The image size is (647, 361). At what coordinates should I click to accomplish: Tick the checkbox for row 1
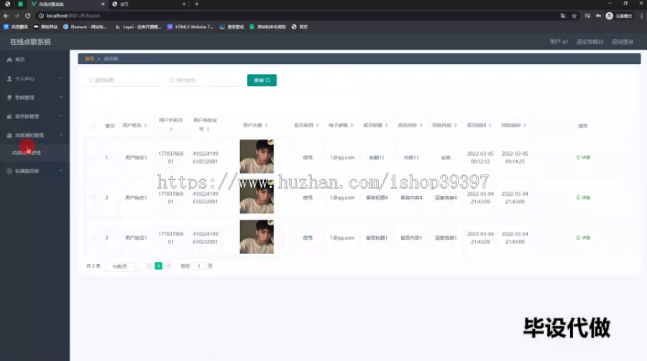pos(93,157)
